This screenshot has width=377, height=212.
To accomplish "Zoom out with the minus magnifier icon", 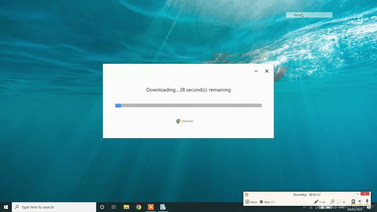I will click(x=339, y=202).
